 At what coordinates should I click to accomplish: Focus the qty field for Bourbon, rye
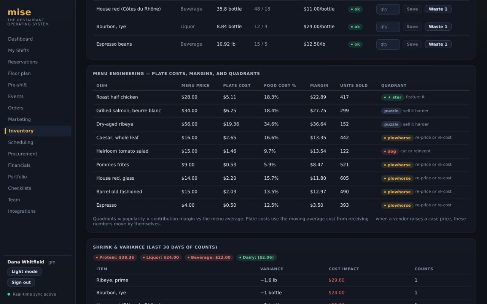click(x=388, y=27)
